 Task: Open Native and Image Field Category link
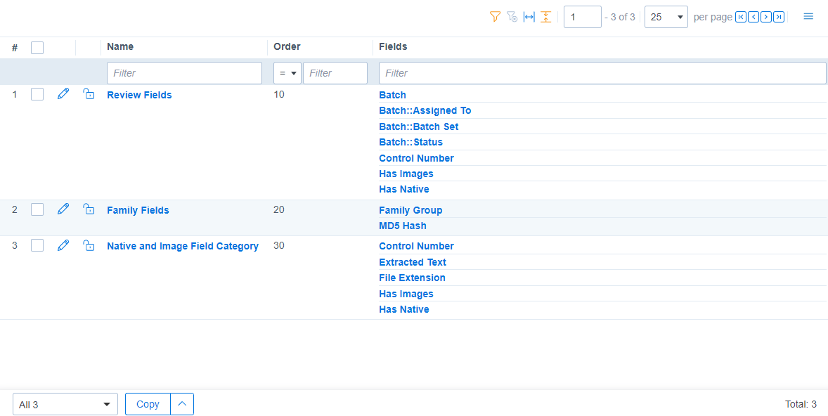point(183,246)
